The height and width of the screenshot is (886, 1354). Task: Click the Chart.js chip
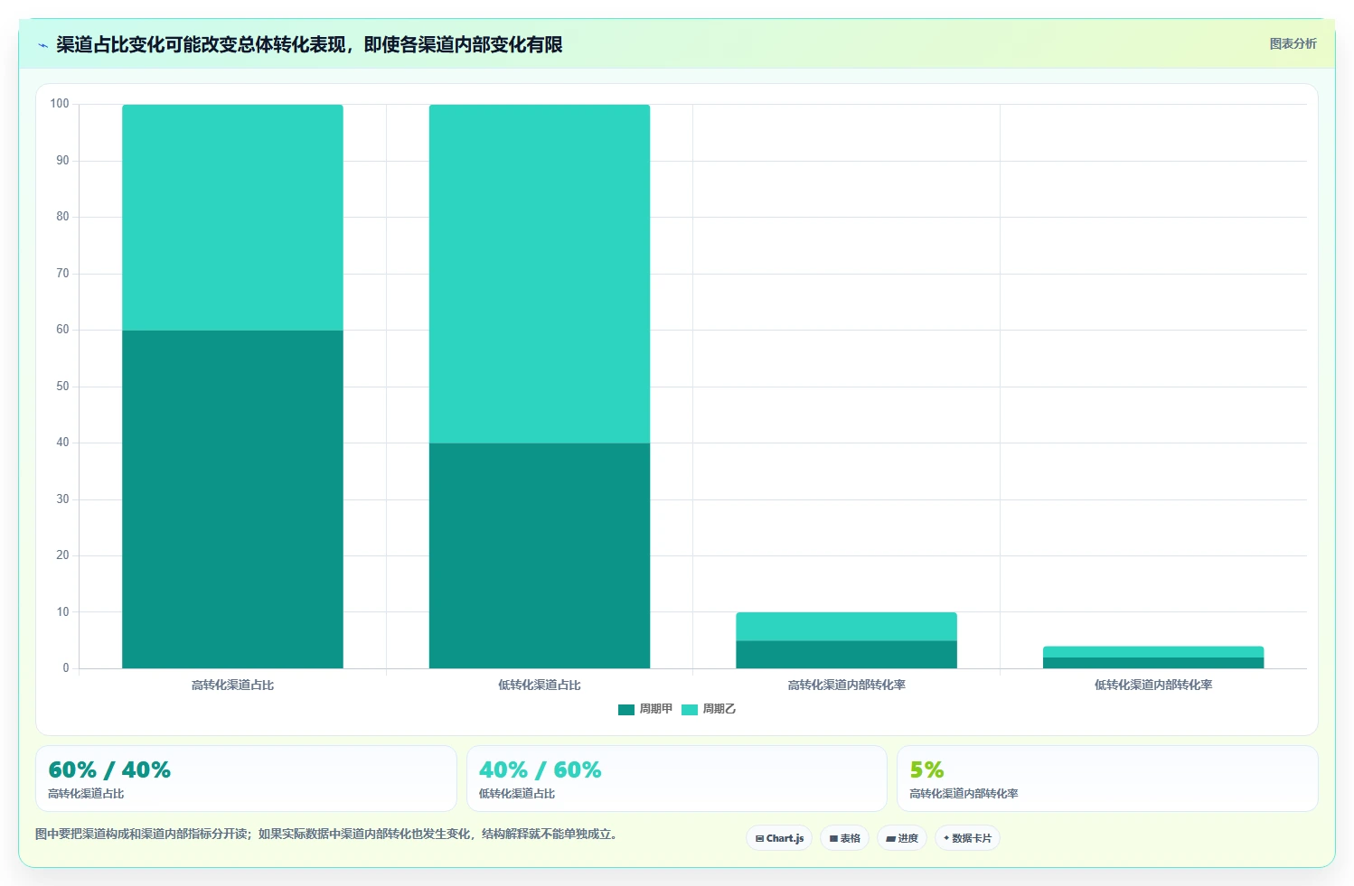(779, 838)
